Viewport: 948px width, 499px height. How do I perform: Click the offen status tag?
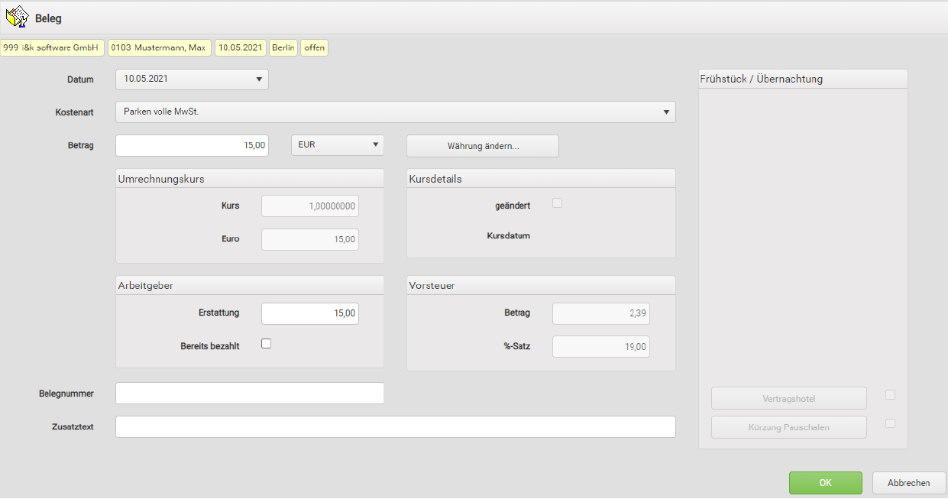click(314, 47)
